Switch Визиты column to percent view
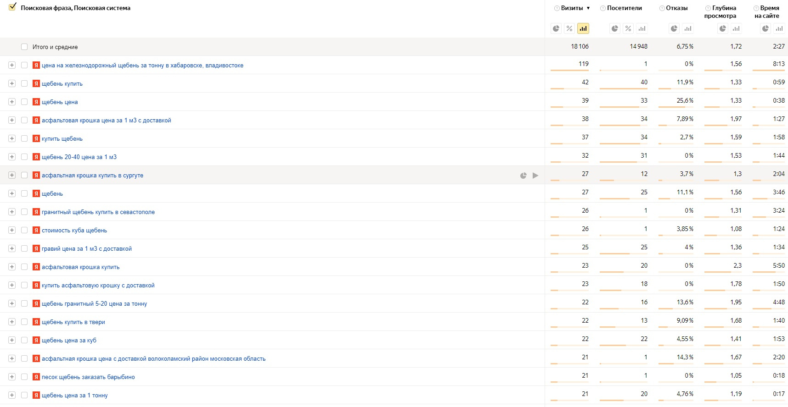Viewport: 788px width, 407px height. tap(569, 28)
